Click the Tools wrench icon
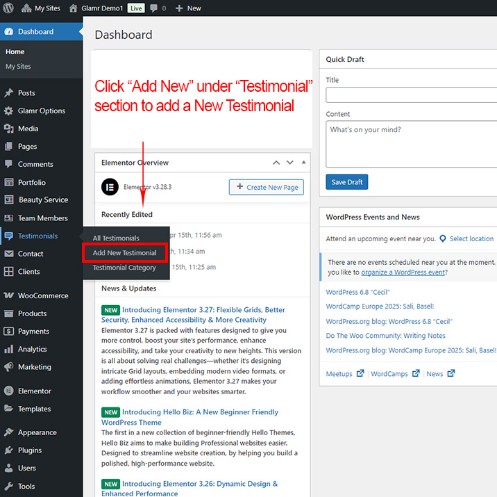 9,486
